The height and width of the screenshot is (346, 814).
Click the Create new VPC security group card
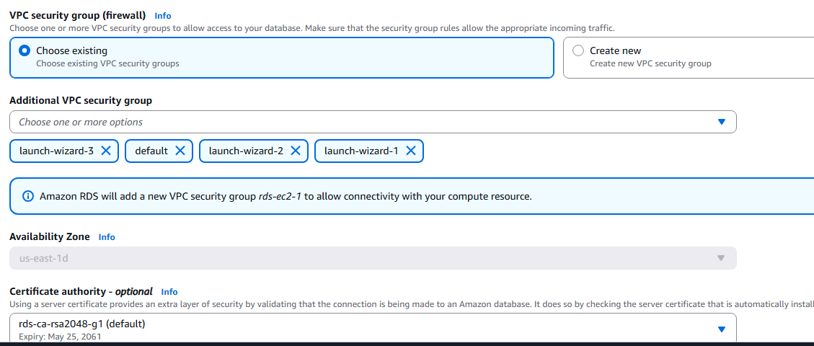(689, 58)
